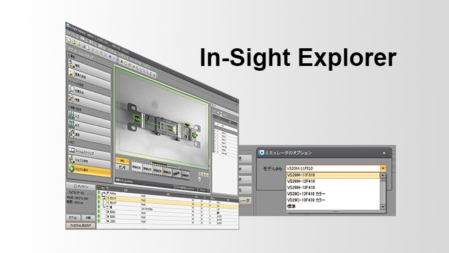Select the highlighted VS20M-11F310 list entry
The image size is (449, 253).
[x=333, y=175]
